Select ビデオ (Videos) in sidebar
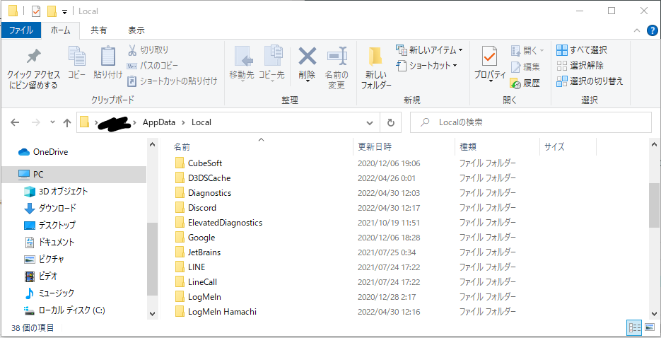Screen dimensions: 661x338 pos(41,276)
